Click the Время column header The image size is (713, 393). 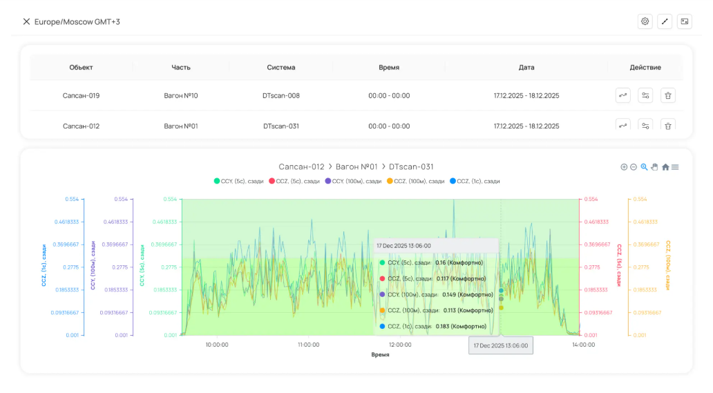point(389,67)
